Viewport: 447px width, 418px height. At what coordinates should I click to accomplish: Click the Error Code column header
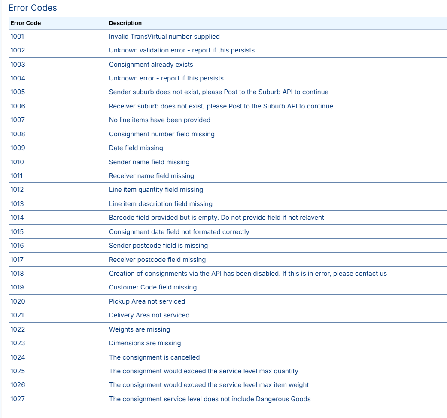pos(26,23)
